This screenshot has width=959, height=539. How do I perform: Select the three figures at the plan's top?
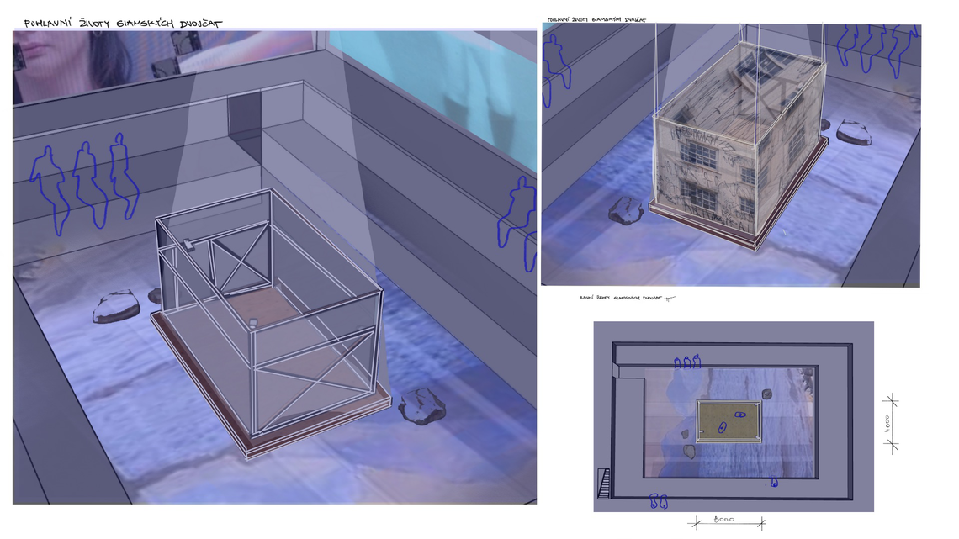687,362
